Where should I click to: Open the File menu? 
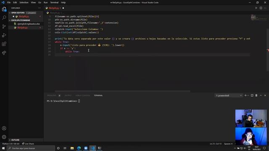(9, 3)
